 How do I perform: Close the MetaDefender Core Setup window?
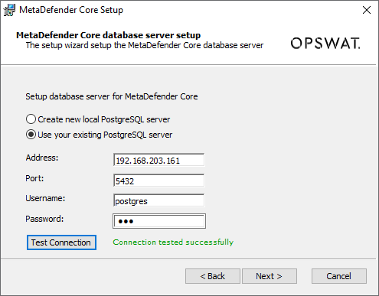coord(367,10)
